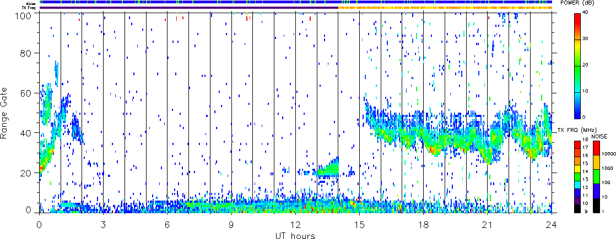Select the tick label 12 on UT hours axis

(x=295, y=225)
